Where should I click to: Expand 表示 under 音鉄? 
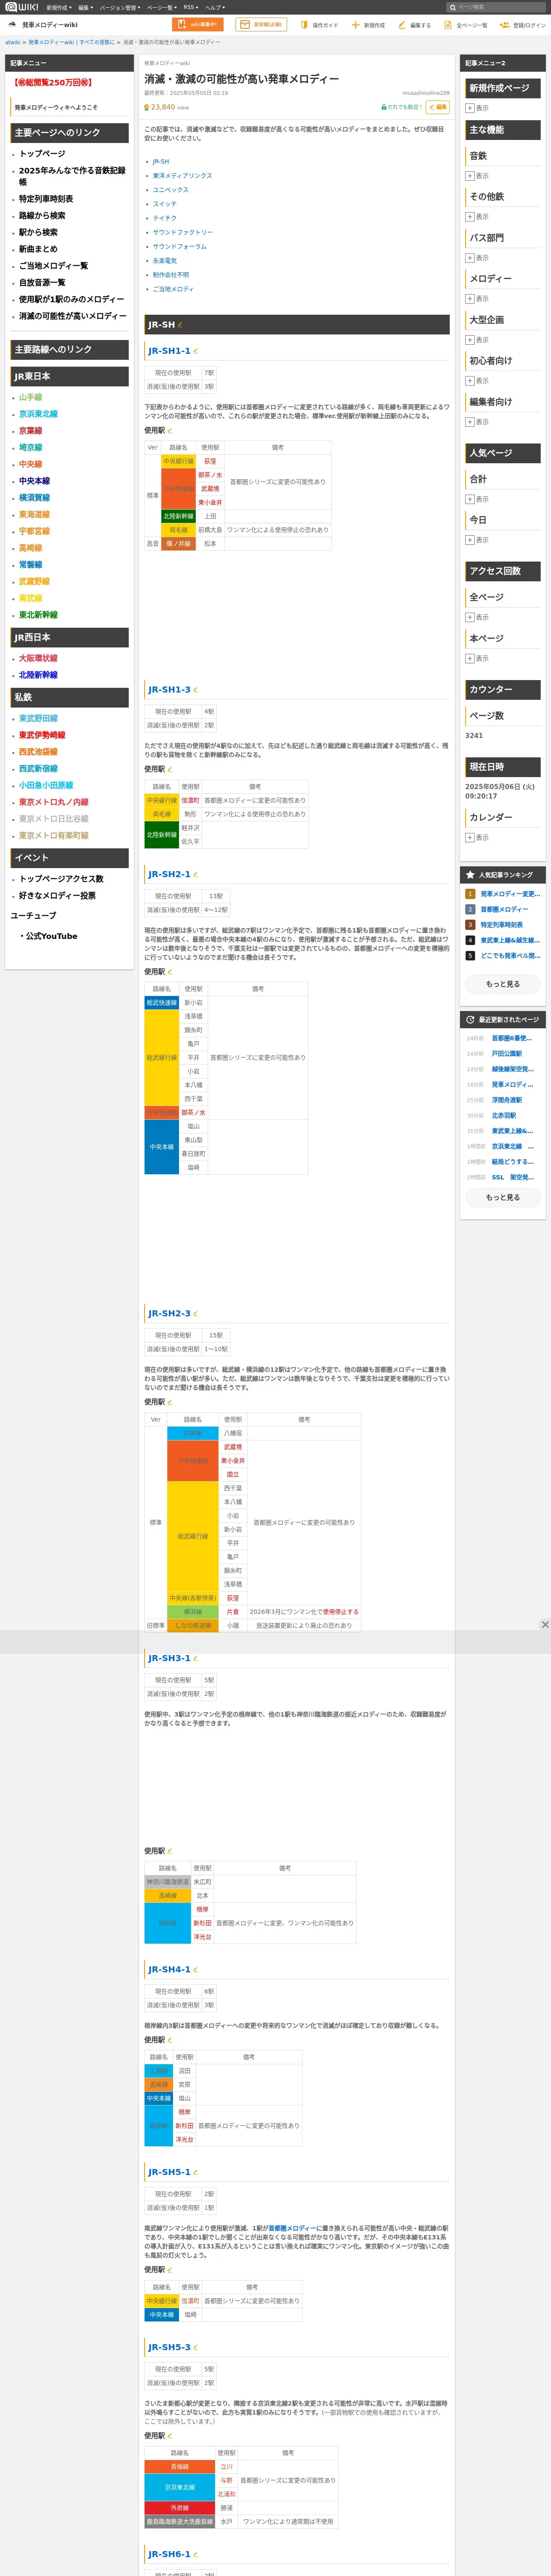pyautogui.click(x=477, y=176)
